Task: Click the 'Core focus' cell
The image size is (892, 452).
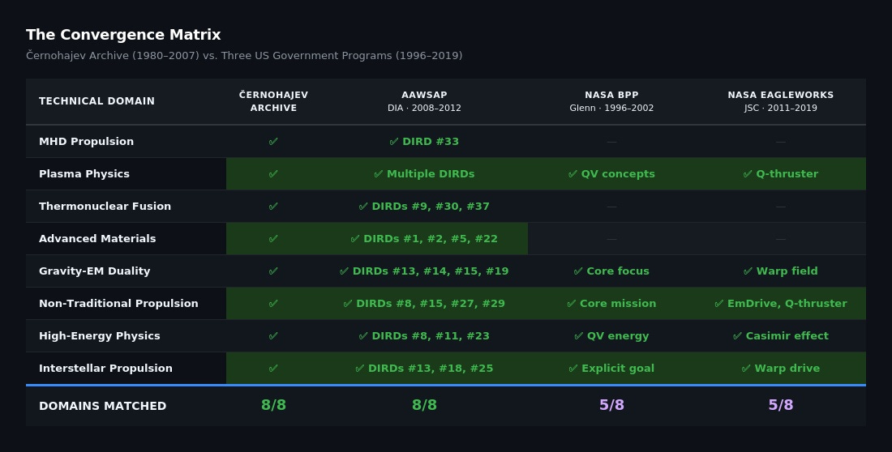Action: coord(611,271)
